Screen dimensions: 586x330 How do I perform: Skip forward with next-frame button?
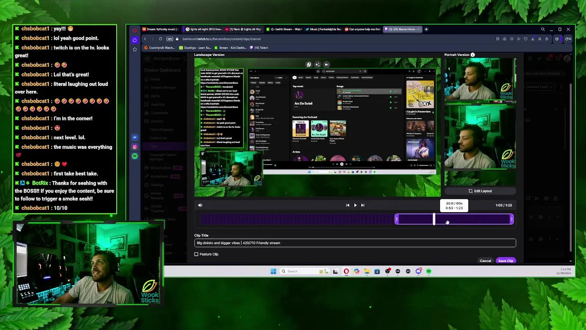(363, 205)
